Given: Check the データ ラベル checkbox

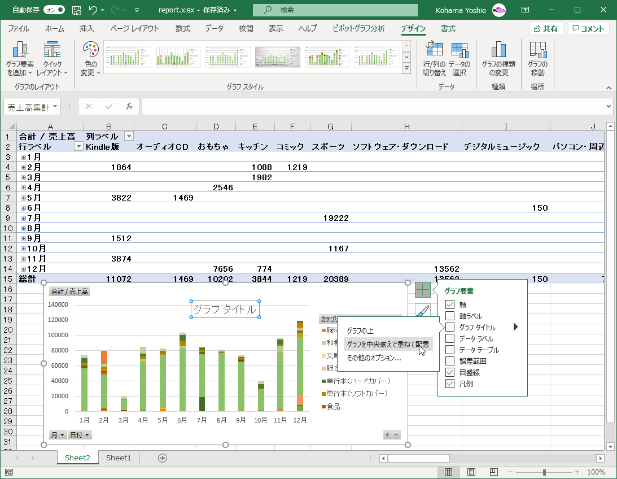Looking at the screenshot, I should (x=450, y=339).
